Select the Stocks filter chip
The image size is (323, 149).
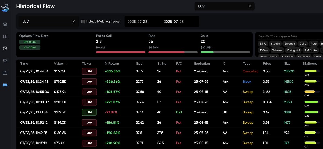pyautogui.click(x=275, y=44)
